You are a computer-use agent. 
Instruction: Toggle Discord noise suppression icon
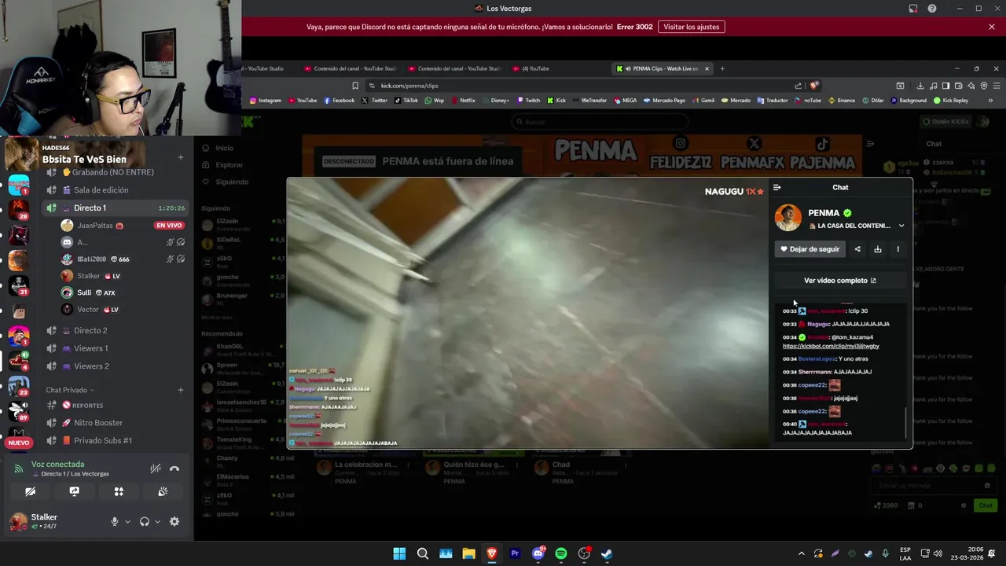(x=156, y=469)
